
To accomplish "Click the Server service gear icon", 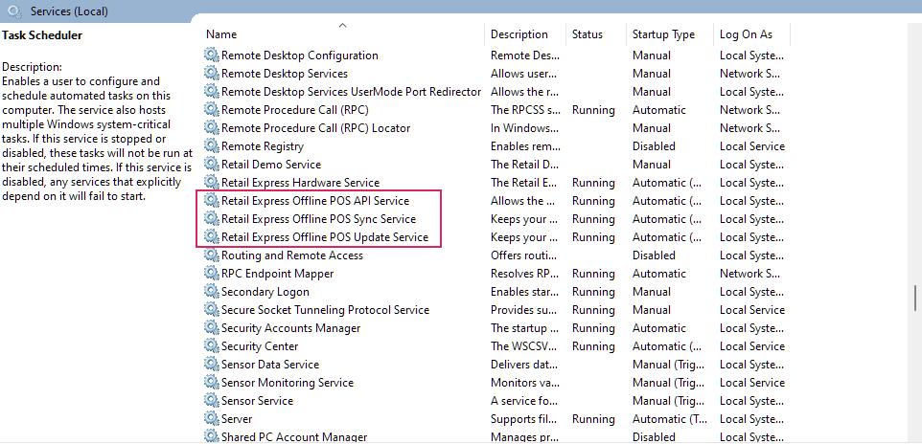I will [x=211, y=419].
